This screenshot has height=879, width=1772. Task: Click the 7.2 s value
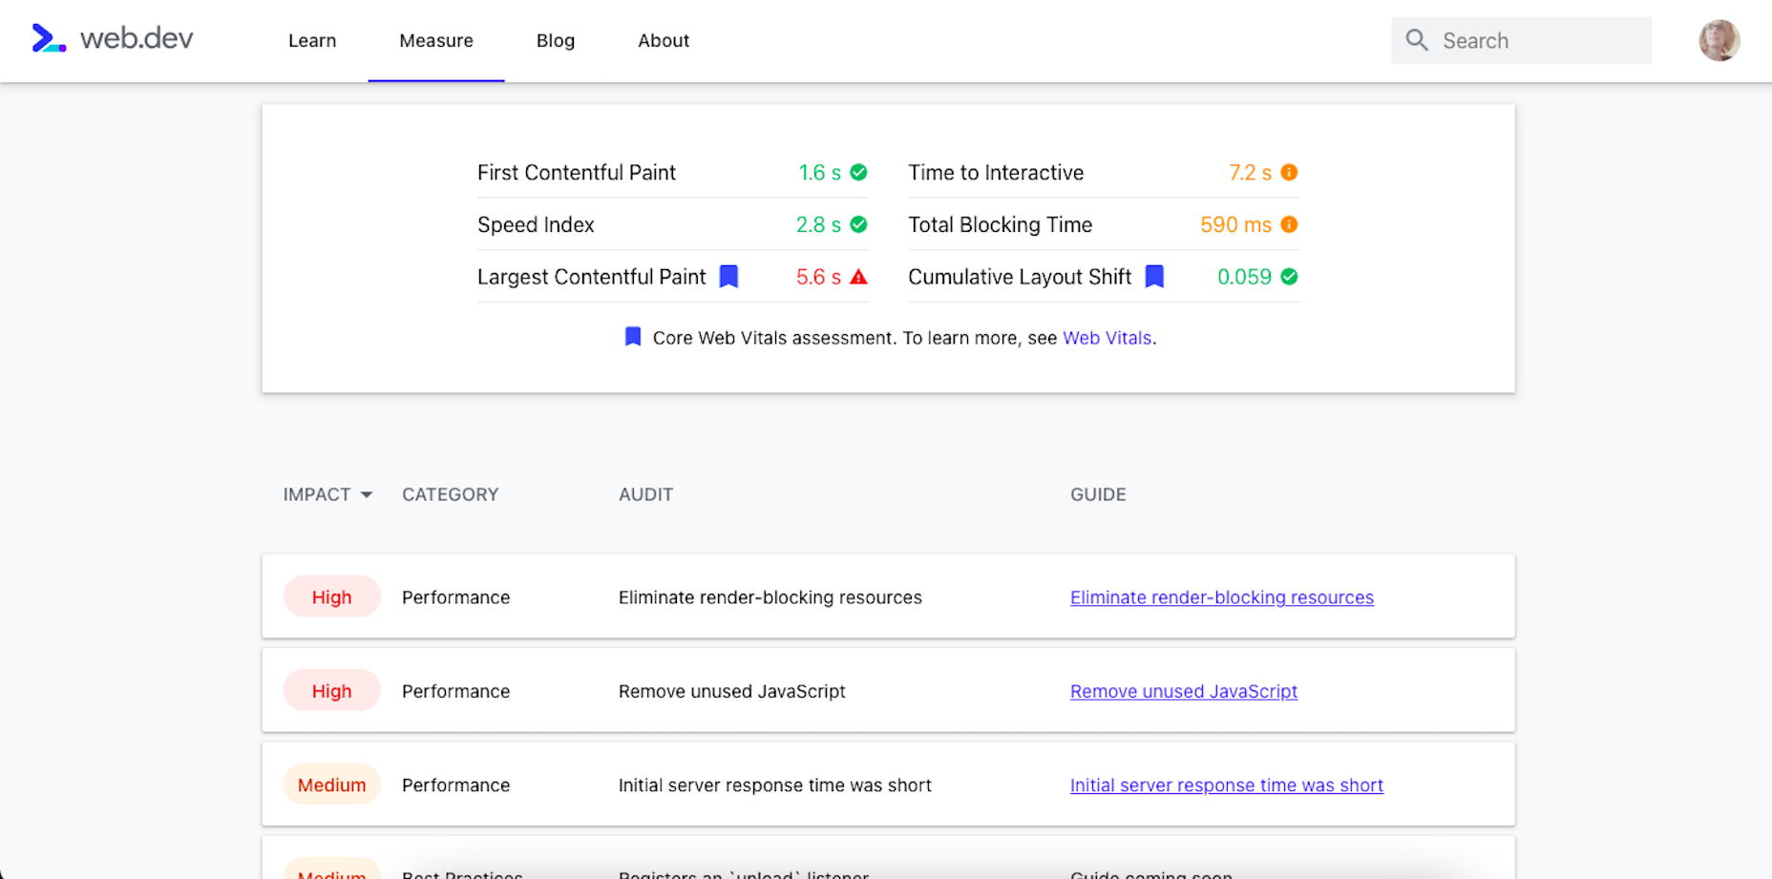point(1251,173)
